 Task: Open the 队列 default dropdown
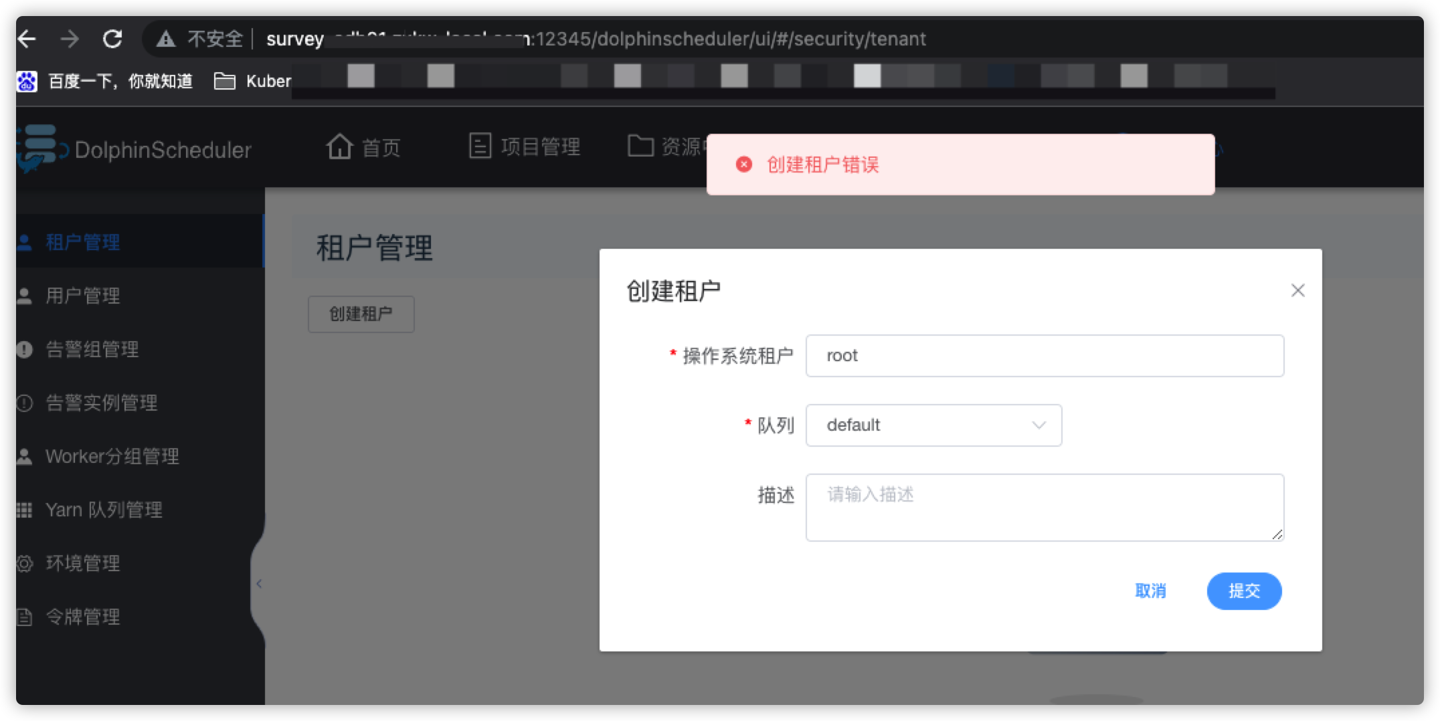(x=933, y=425)
